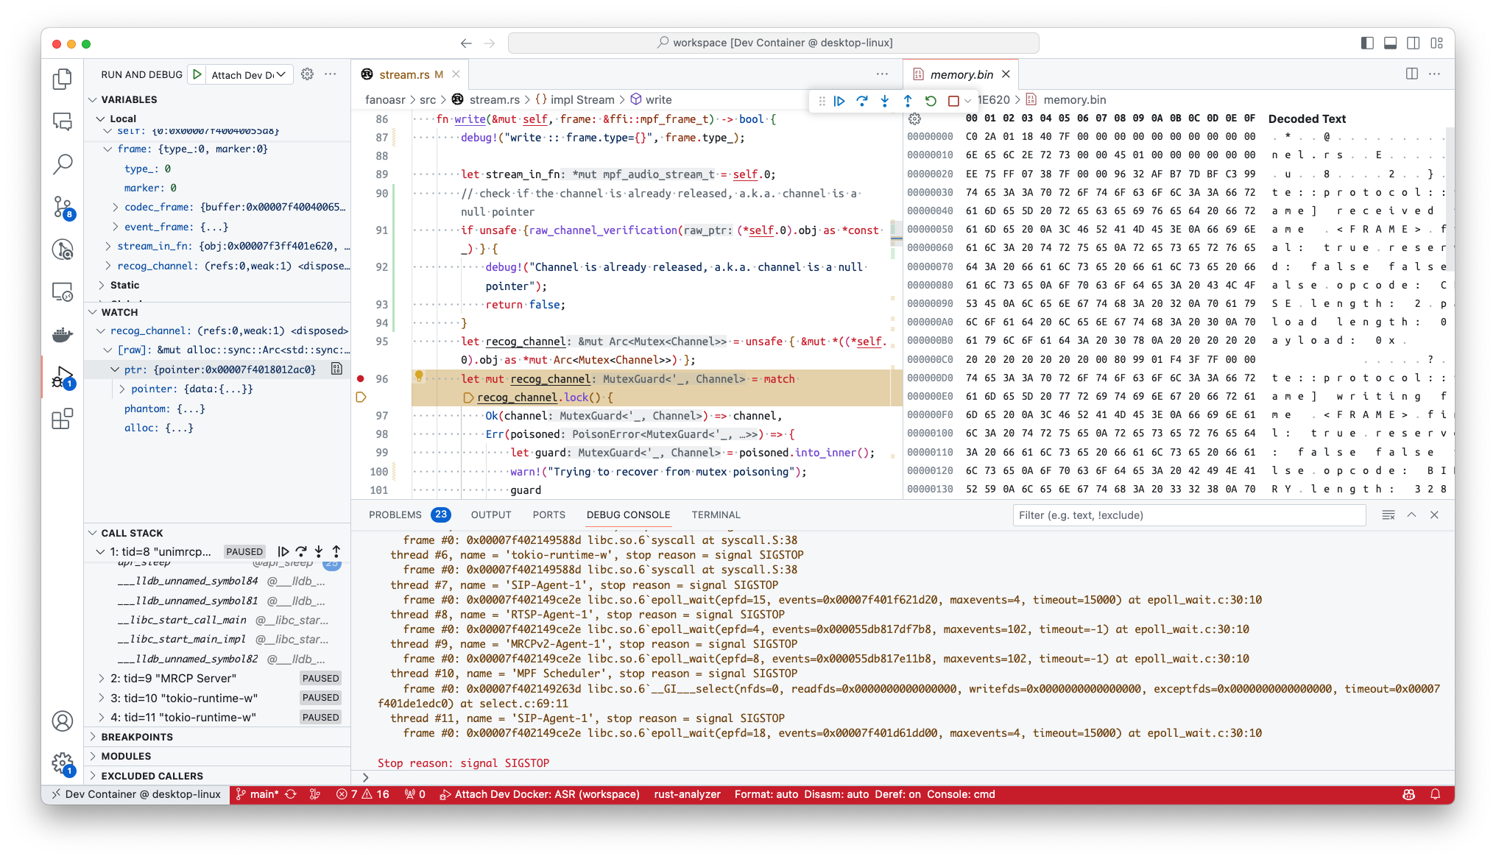This screenshot has width=1496, height=859.
Task: View binary data for ptr watch entry
Action: pos(336,369)
